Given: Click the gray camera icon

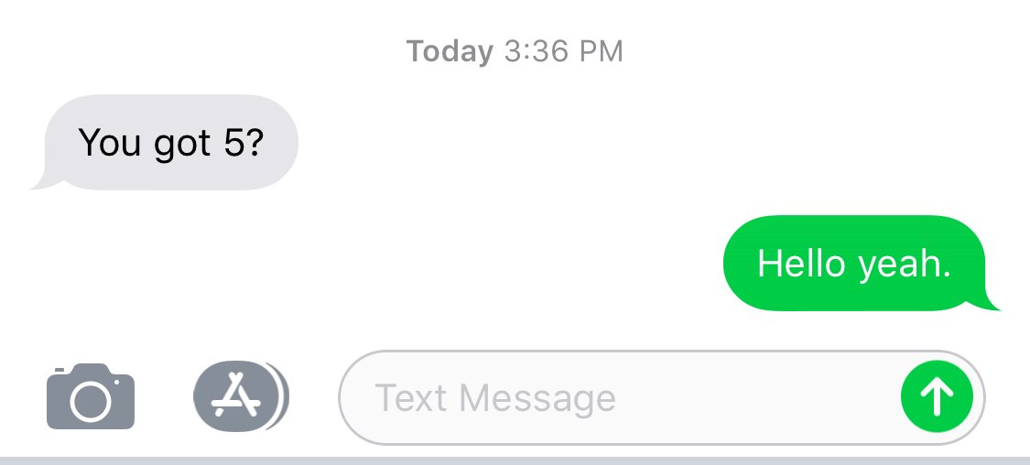Looking at the screenshot, I should coord(91,396).
